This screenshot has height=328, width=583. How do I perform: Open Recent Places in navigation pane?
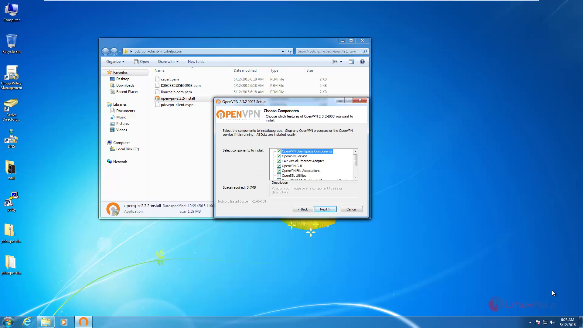click(x=127, y=92)
